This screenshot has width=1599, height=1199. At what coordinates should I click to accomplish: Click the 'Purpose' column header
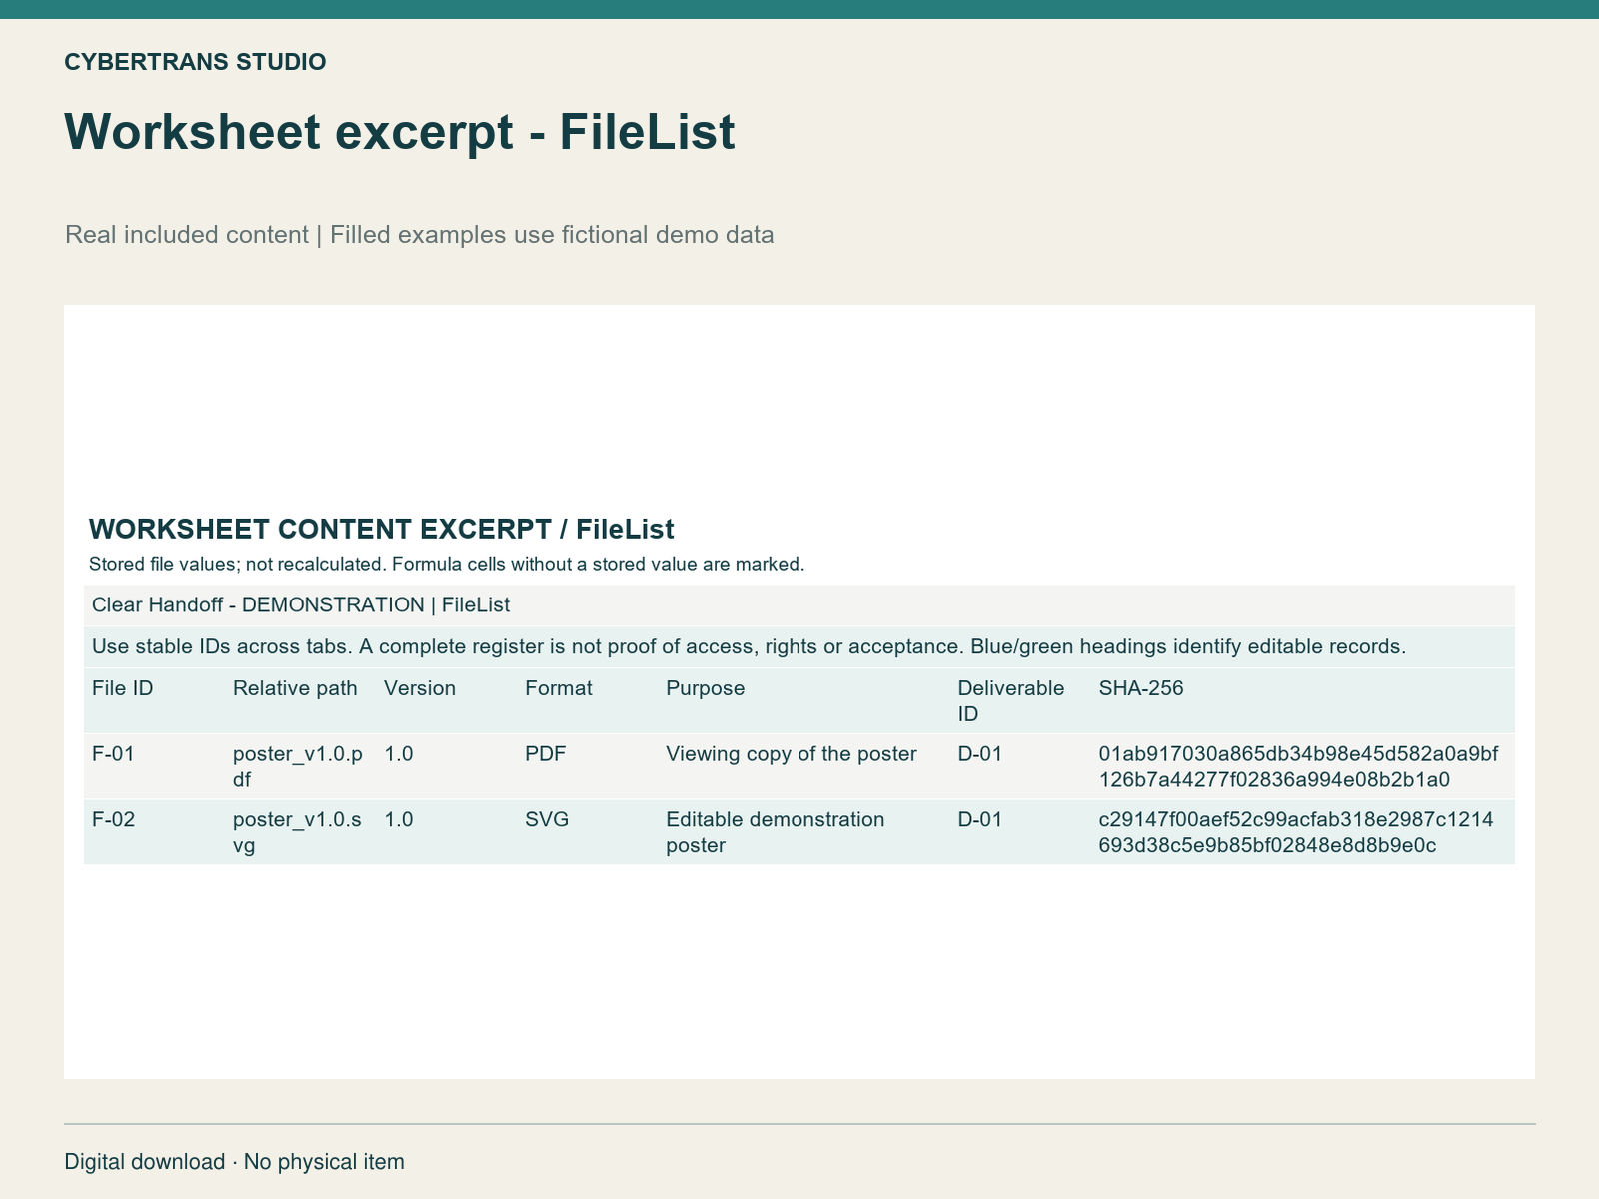click(x=706, y=688)
